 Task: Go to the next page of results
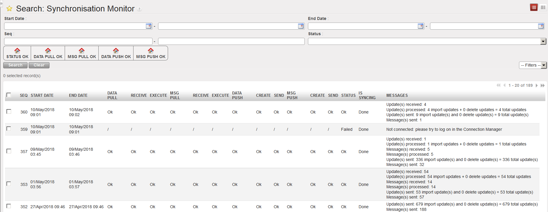[x=537, y=85]
